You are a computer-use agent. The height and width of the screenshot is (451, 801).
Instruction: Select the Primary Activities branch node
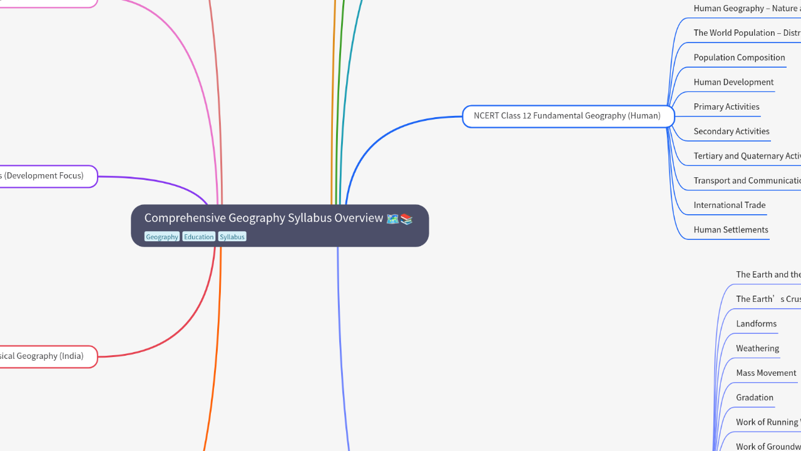(x=726, y=106)
